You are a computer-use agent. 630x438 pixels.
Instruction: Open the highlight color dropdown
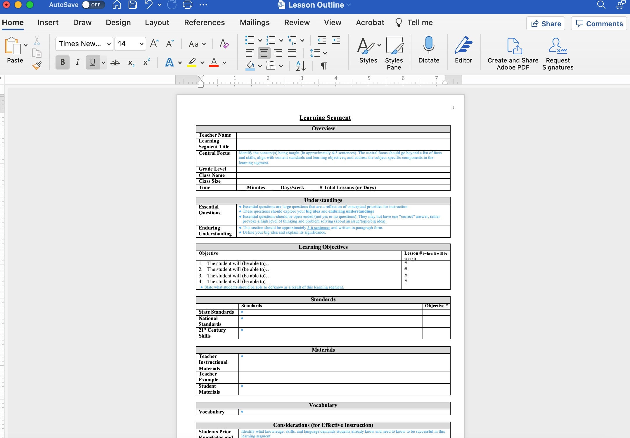202,62
